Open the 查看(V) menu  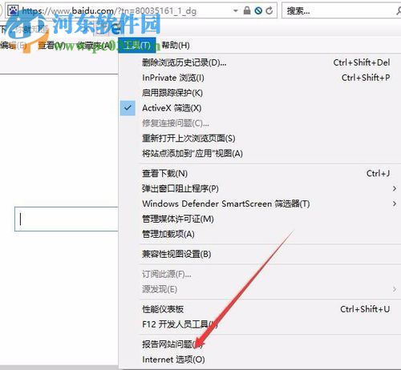51,46
